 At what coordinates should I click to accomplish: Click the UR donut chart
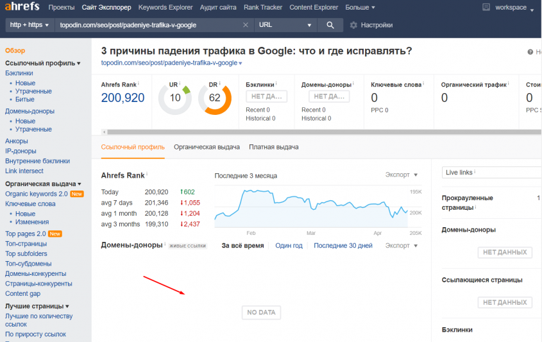coord(175,98)
